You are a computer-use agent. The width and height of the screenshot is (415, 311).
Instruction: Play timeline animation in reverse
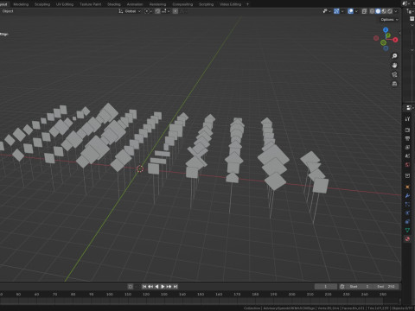coord(156,287)
